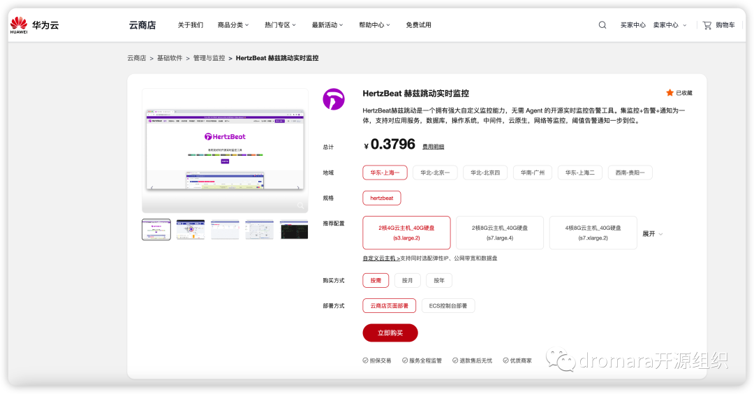Select region 西南-贵阳一
This screenshot has width=754, height=394.
pyautogui.click(x=630, y=173)
